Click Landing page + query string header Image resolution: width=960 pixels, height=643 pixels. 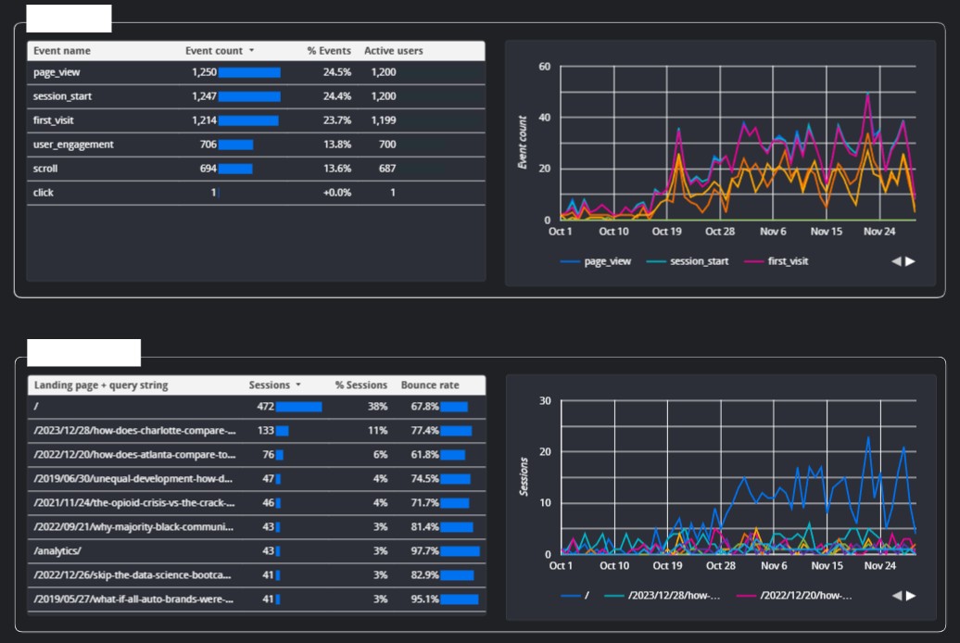tap(101, 385)
